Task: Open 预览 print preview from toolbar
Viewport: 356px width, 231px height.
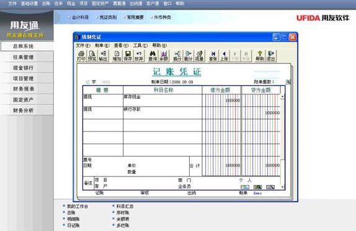Action: pyautogui.click(x=92, y=56)
